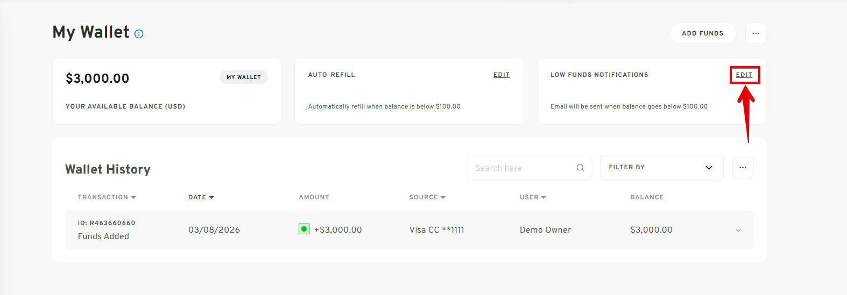The height and width of the screenshot is (295, 847).
Task: Click the magnifier icon in the search box
Action: click(x=580, y=168)
